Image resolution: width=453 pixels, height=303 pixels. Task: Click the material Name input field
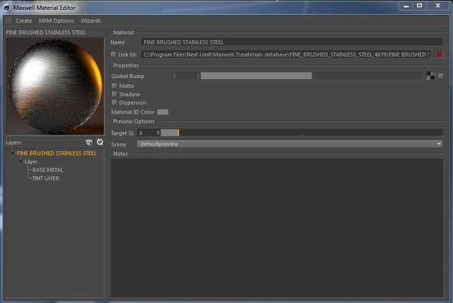(292, 42)
